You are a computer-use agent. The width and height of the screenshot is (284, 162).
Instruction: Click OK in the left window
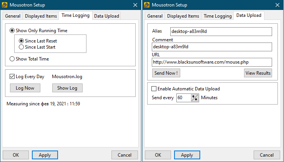(16, 155)
